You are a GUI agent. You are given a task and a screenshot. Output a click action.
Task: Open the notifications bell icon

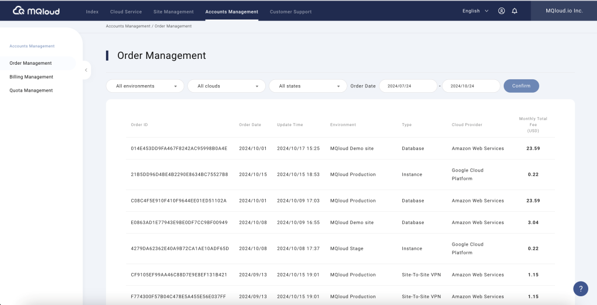pyautogui.click(x=515, y=11)
